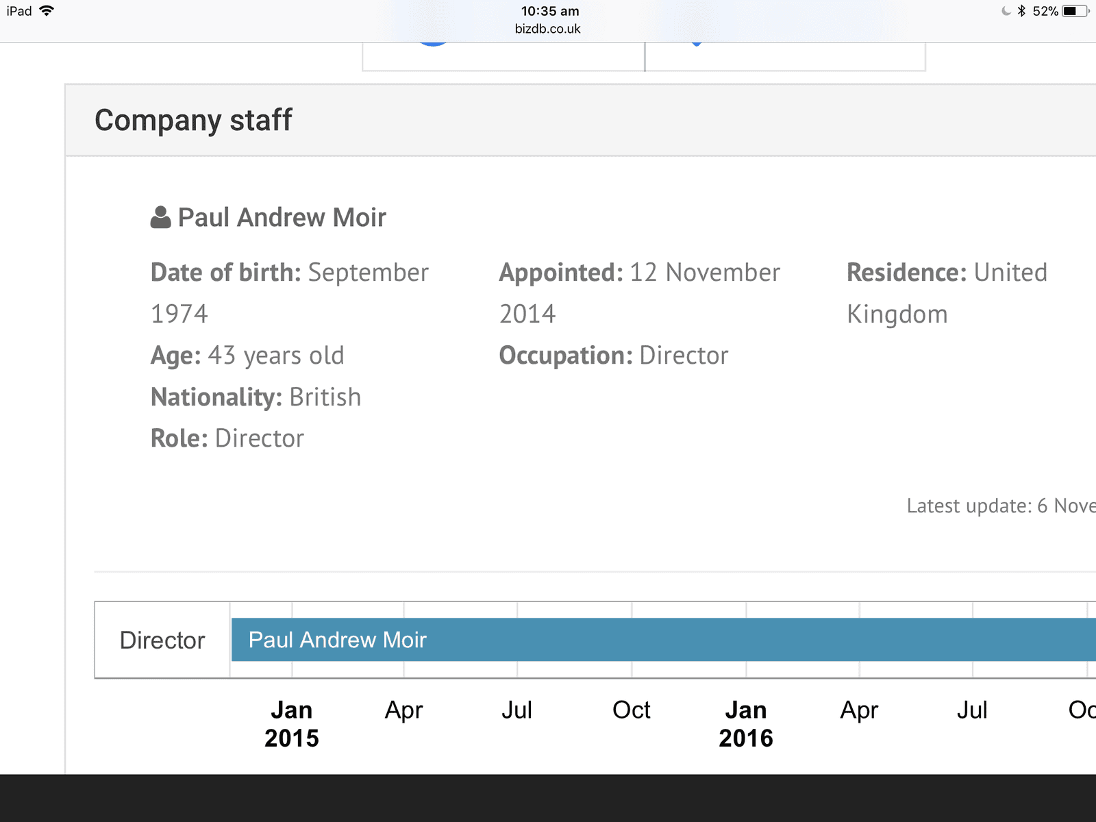Viewport: 1096px width, 822px height.
Task: Click the Jan 2016 timeline label
Action: click(746, 724)
